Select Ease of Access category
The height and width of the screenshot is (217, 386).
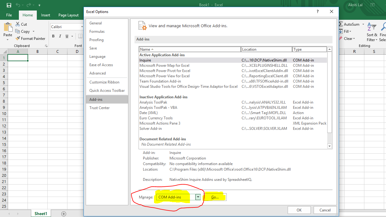point(107,65)
